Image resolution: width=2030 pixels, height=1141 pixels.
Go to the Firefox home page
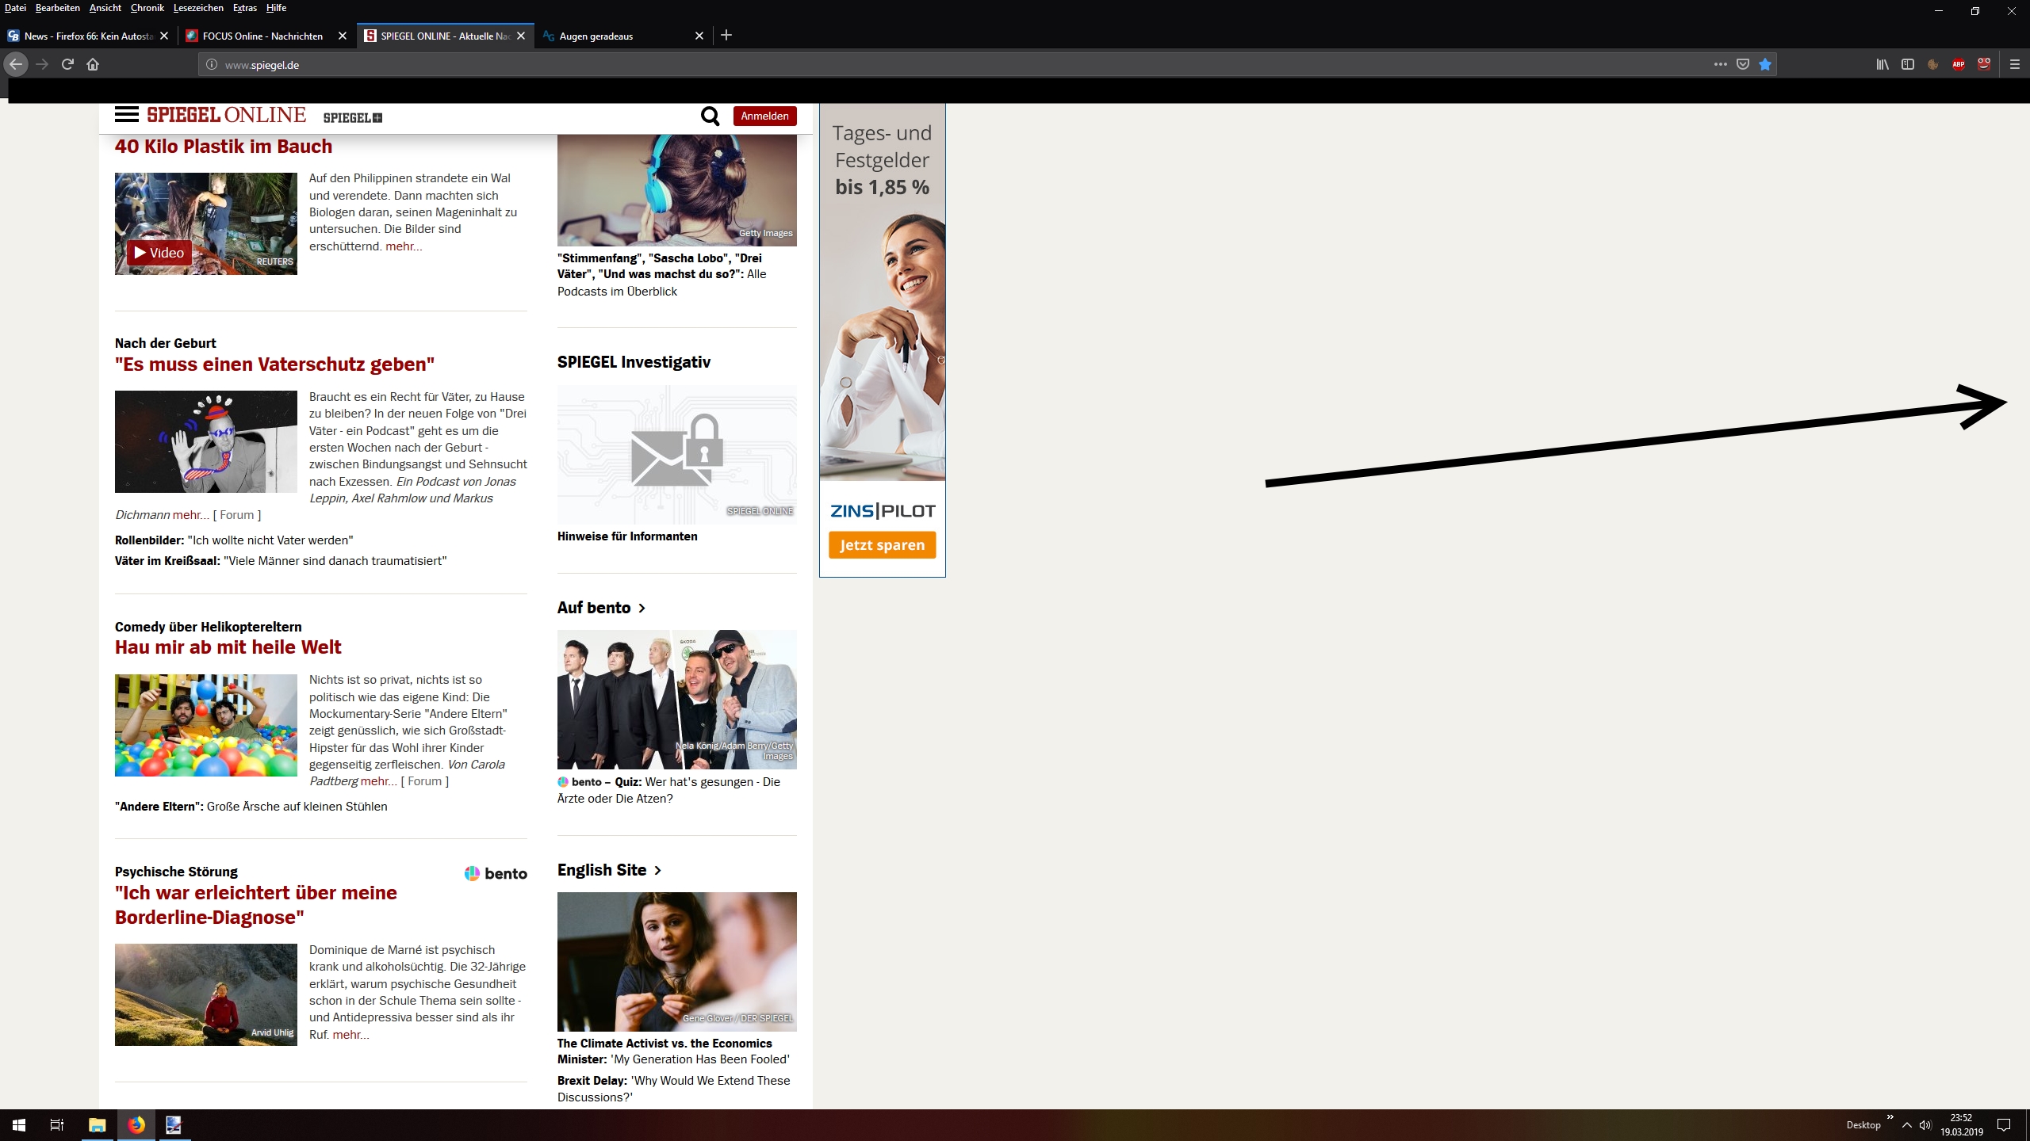pyautogui.click(x=93, y=65)
